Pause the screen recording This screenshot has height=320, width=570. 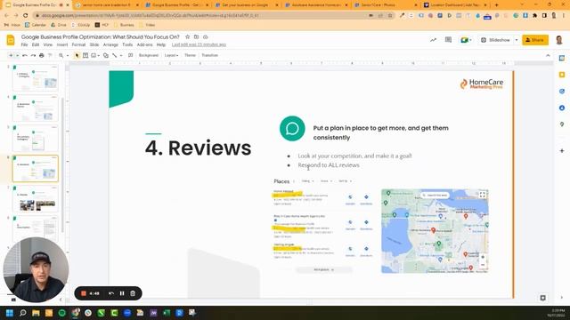122,293
